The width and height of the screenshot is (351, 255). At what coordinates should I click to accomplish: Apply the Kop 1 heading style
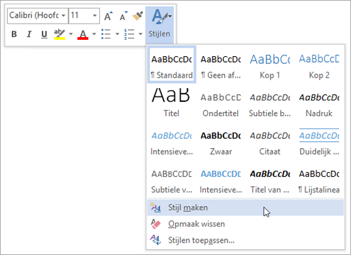pyautogui.click(x=270, y=65)
